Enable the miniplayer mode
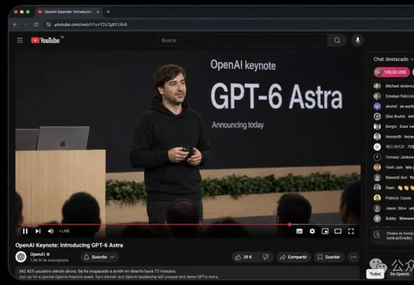 (x=325, y=231)
